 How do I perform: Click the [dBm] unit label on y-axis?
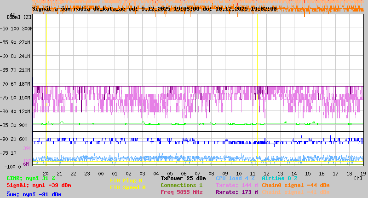click(x=13, y=17)
